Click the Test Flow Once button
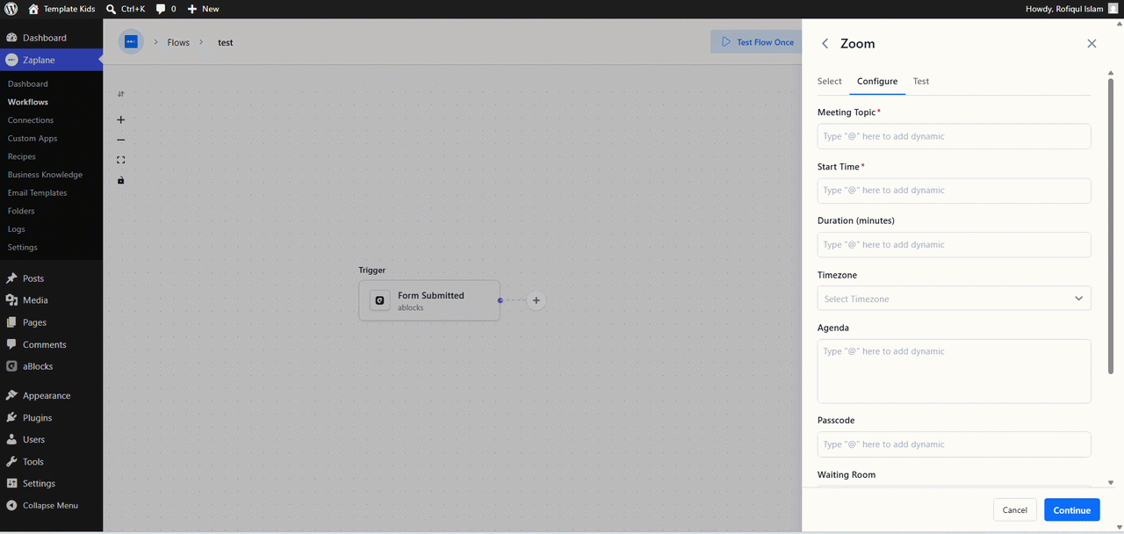The width and height of the screenshot is (1124, 534). pos(757,41)
